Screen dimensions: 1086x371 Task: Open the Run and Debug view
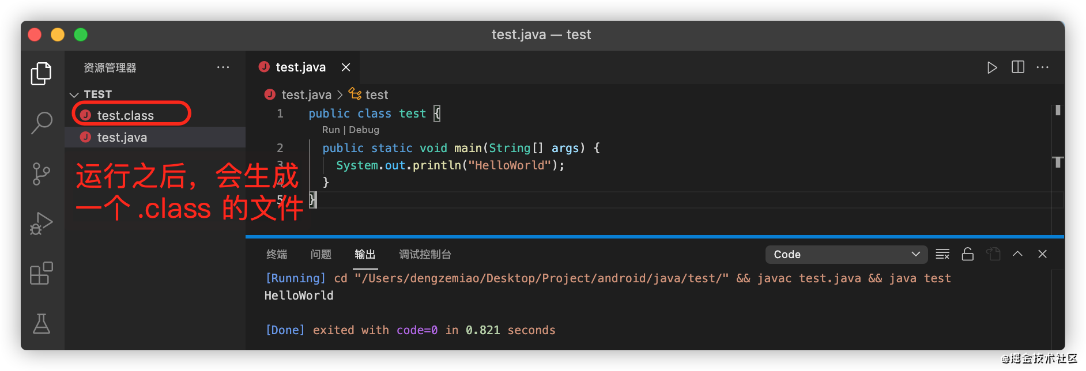click(41, 224)
